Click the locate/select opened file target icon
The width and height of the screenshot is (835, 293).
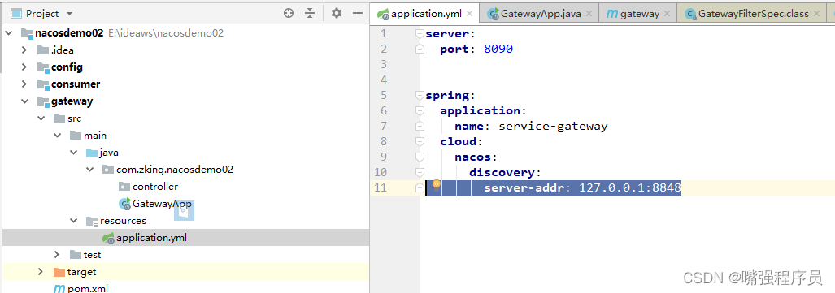point(289,13)
